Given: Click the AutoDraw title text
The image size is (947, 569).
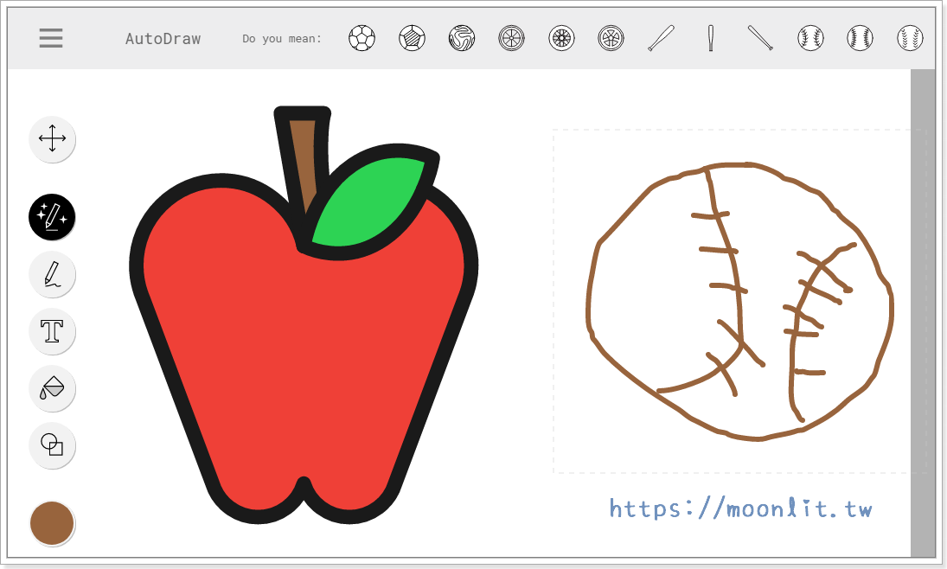Looking at the screenshot, I should [x=163, y=39].
